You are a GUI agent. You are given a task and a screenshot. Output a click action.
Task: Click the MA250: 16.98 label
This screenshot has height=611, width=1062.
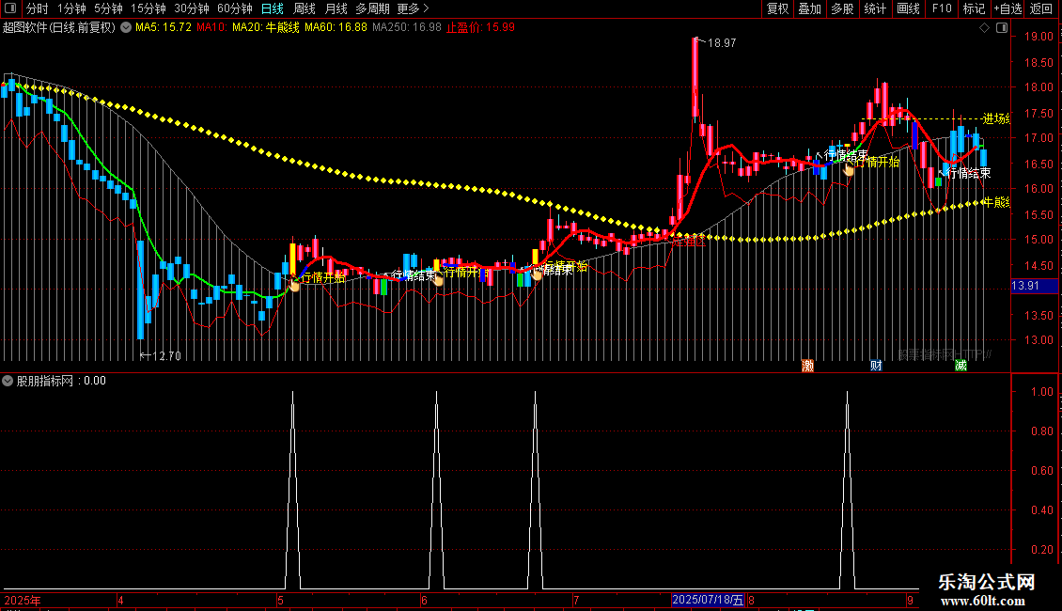406,28
